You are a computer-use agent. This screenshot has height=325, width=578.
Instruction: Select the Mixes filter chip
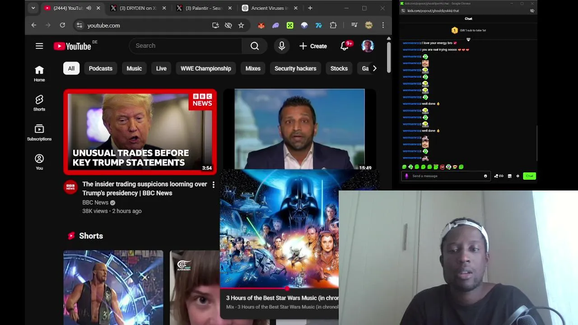253,68
